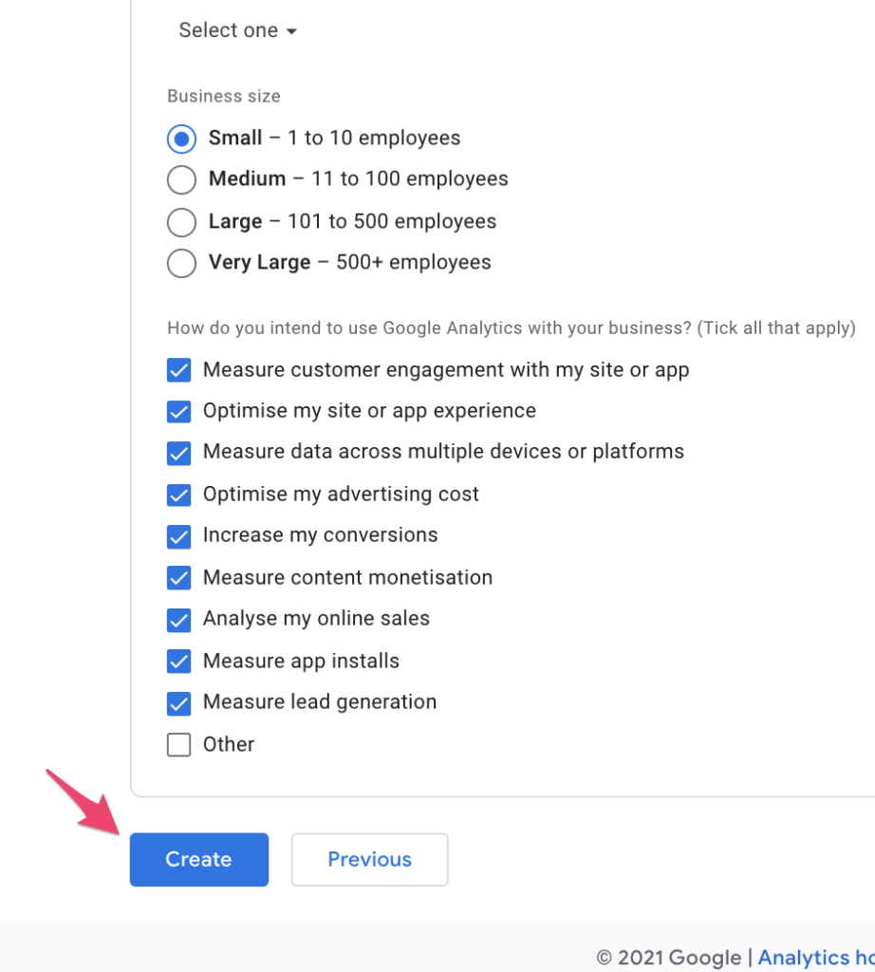Untick Measure customer engagement checkbox
Screen dimensions: 875x972
(179, 370)
